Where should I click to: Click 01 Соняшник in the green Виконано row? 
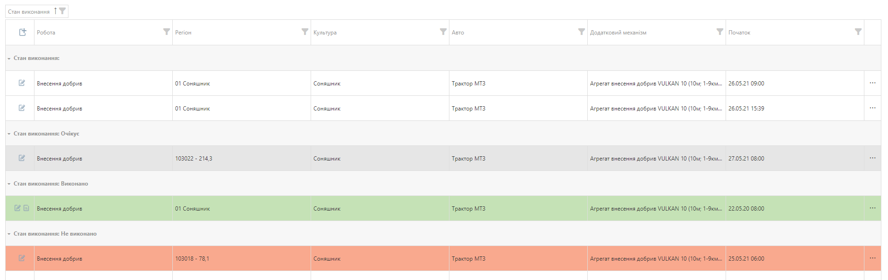[193, 209]
